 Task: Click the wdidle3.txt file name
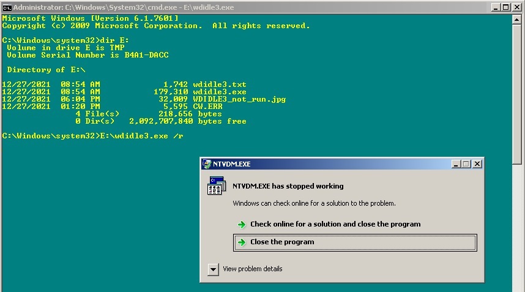pos(220,84)
